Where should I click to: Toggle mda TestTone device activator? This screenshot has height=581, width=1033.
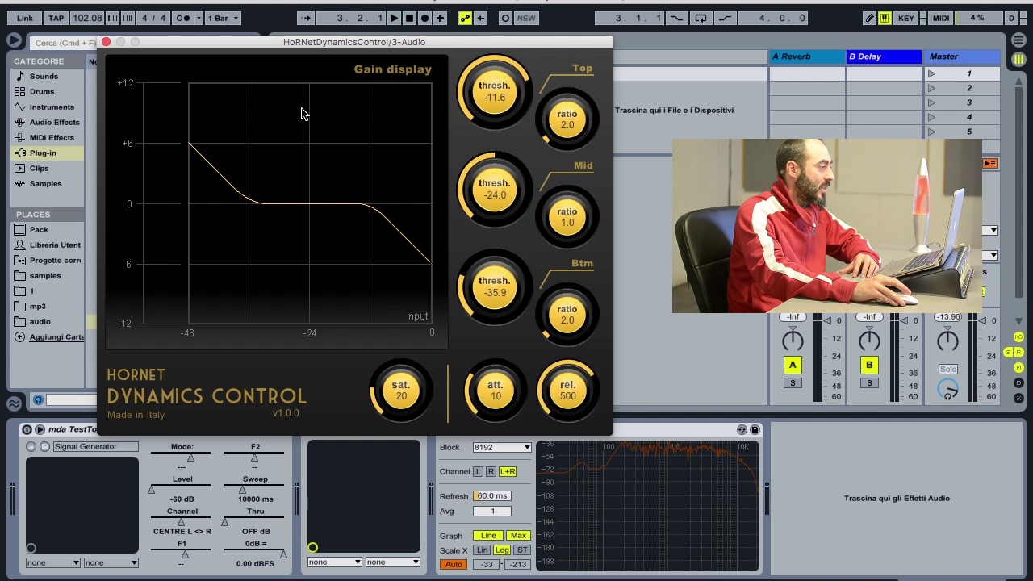click(27, 429)
